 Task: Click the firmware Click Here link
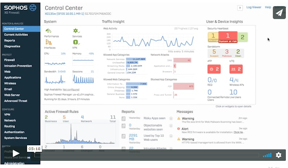238,132
